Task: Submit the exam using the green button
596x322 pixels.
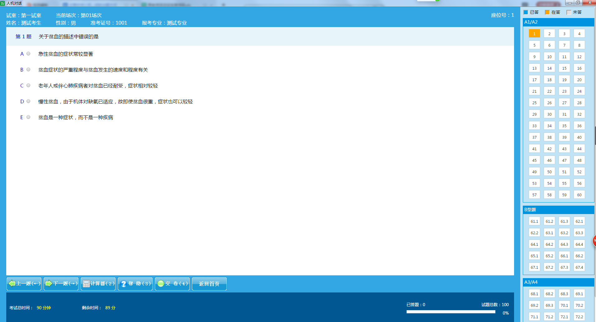Action: (172, 284)
